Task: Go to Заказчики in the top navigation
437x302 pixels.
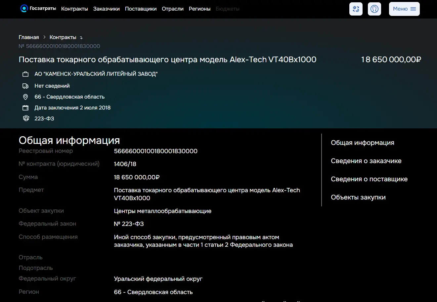Action: (107, 9)
